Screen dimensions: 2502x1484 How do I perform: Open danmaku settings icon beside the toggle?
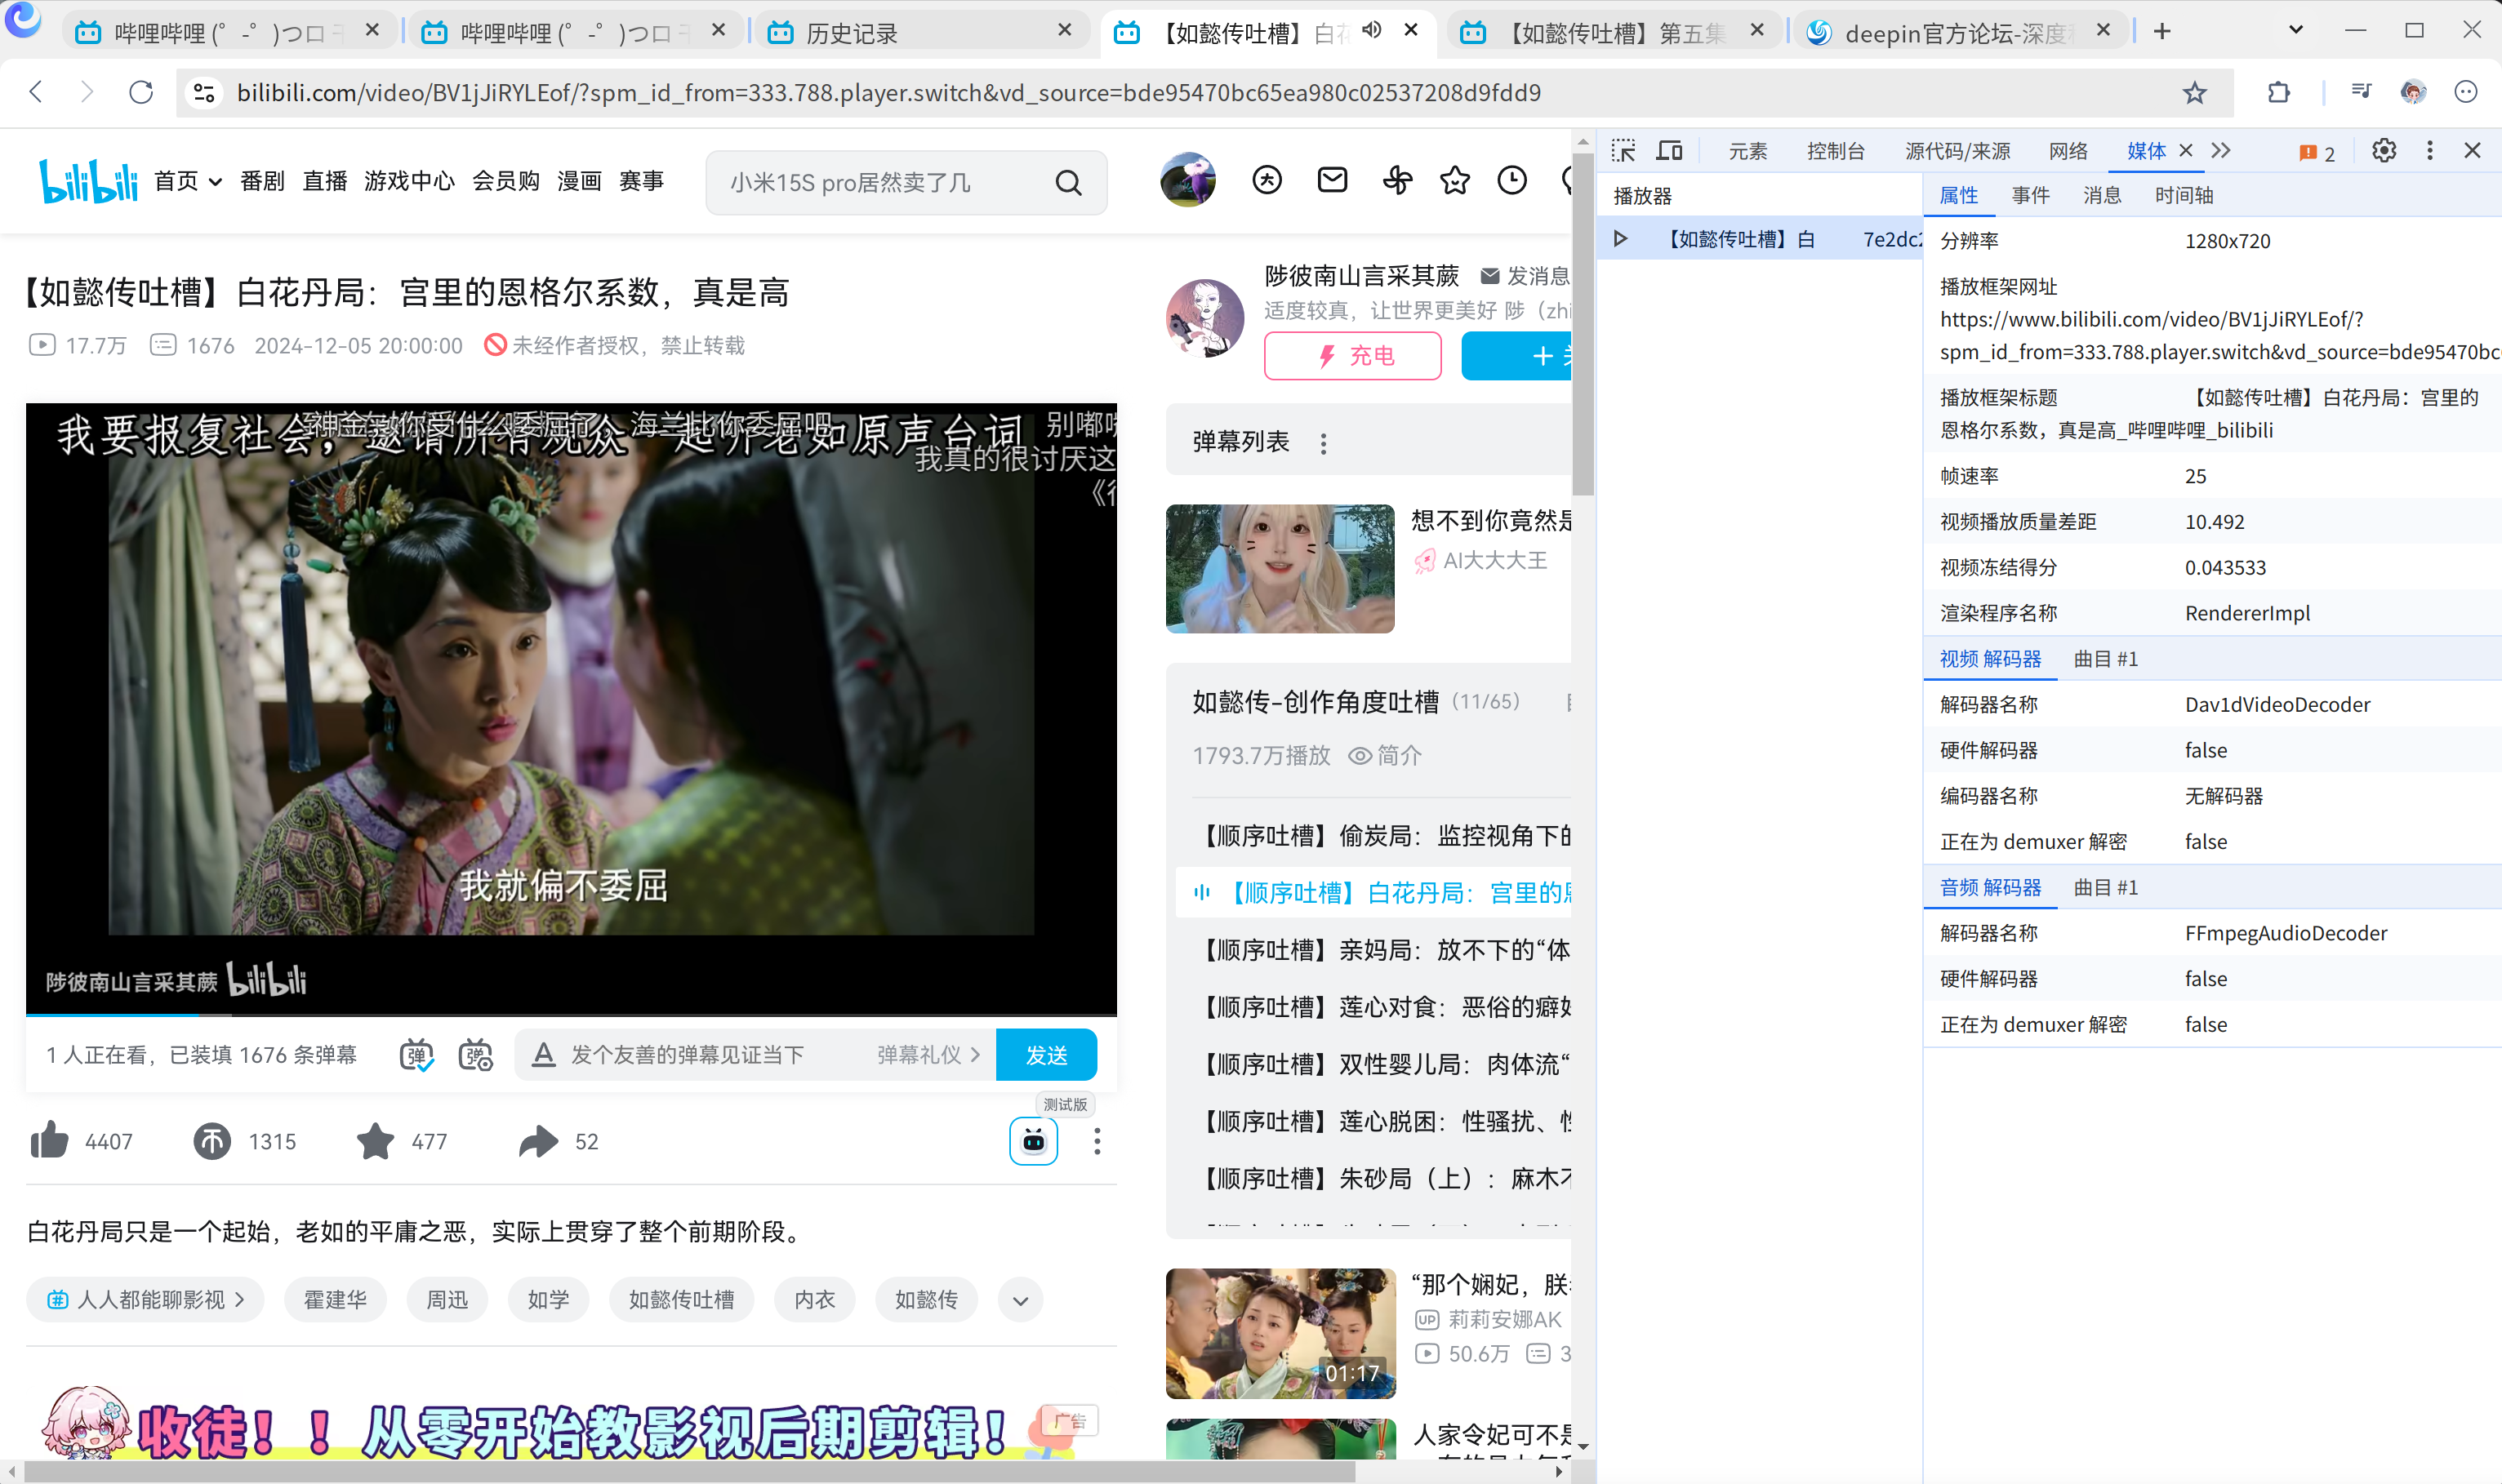tap(475, 1055)
